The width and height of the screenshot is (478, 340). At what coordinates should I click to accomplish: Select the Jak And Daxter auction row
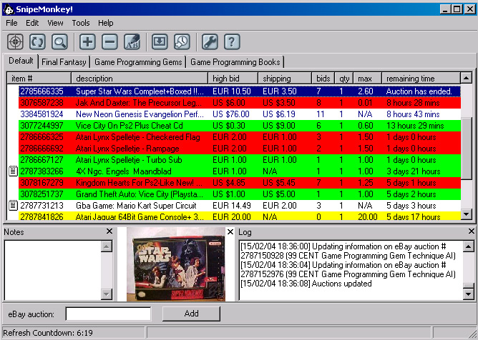coord(240,103)
